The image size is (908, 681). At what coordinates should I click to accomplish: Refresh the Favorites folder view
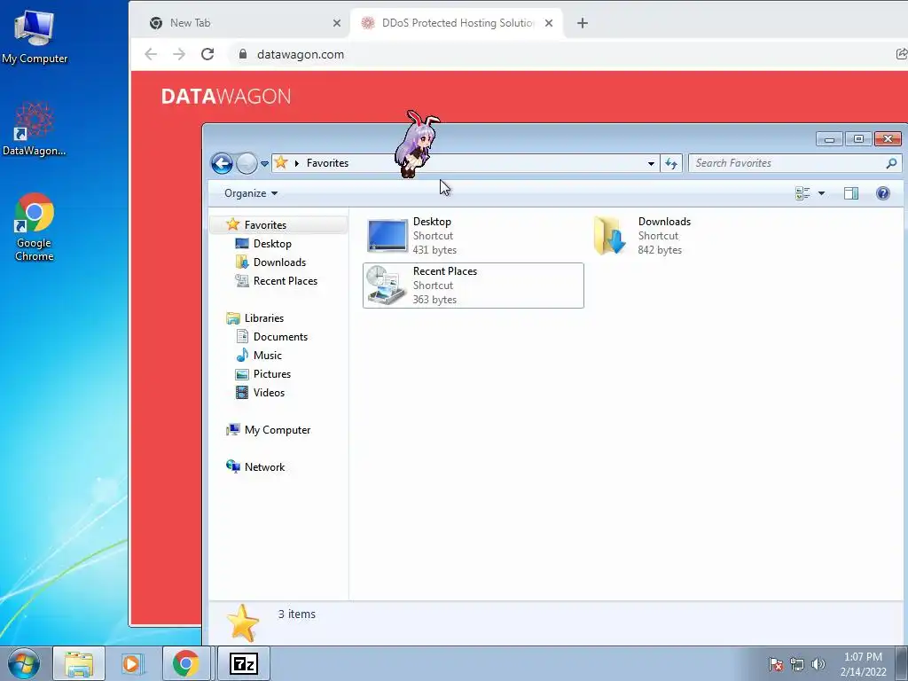click(671, 163)
